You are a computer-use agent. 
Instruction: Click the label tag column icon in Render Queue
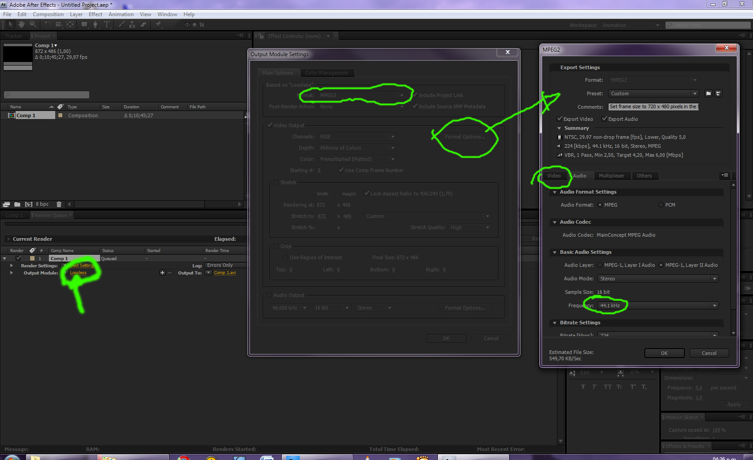32,250
